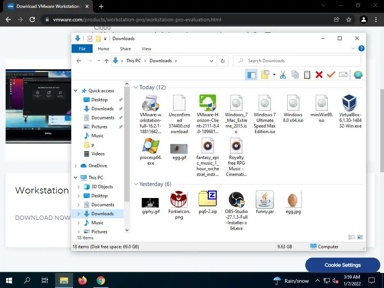The height and width of the screenshot is (288, 384).
Task: Select the miniWin98.iso file
Action: (321, 109)
